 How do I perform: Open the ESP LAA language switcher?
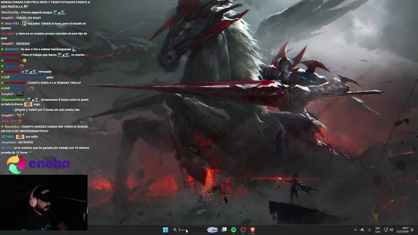coord(378,230)
